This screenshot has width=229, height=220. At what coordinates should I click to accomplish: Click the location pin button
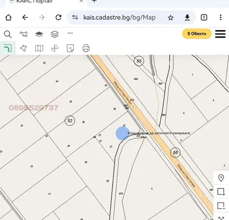coord(221,178)
